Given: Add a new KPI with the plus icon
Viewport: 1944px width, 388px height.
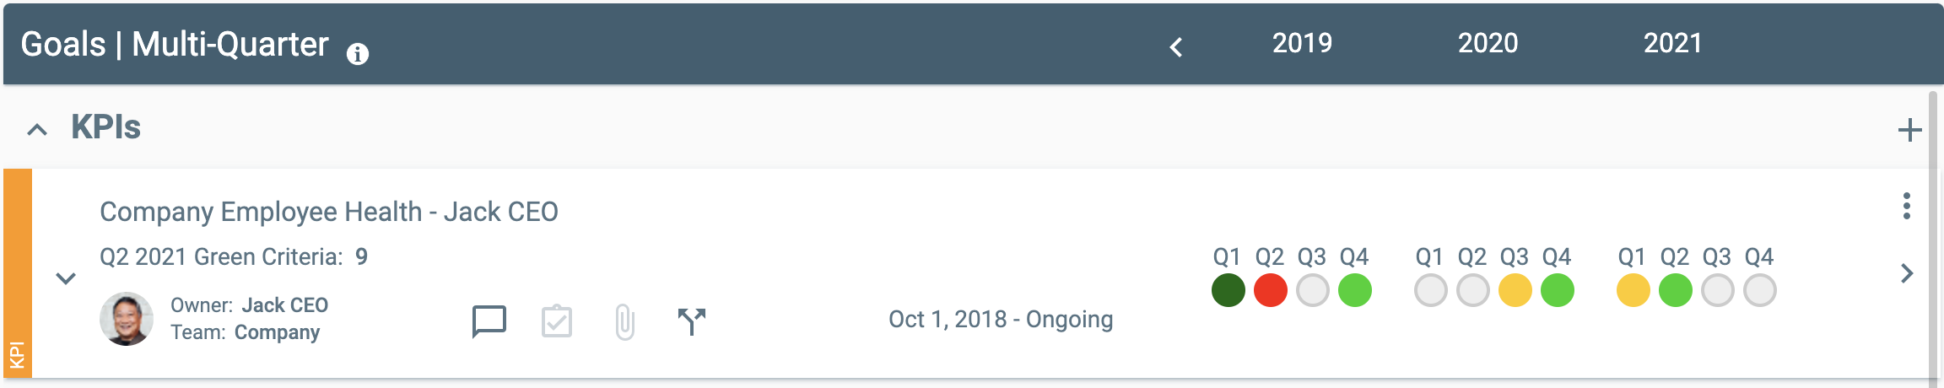Looking at the screenshot, I should [1909, 130].
